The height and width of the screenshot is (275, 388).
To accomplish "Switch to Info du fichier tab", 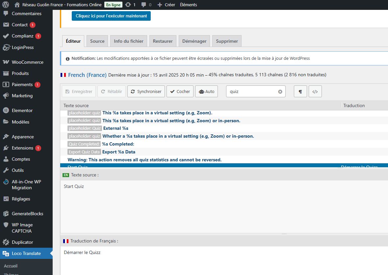I will [128, 41].
